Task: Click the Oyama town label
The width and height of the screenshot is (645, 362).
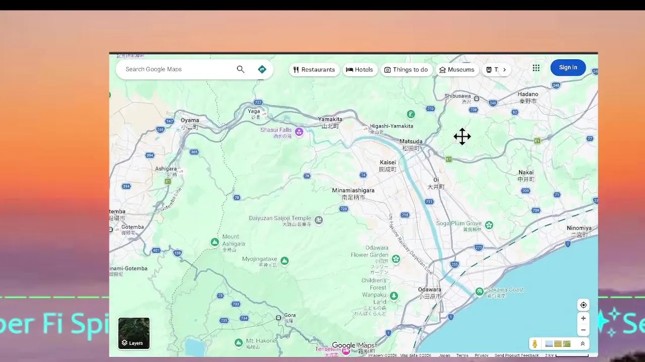Action: tap(189, 123)
